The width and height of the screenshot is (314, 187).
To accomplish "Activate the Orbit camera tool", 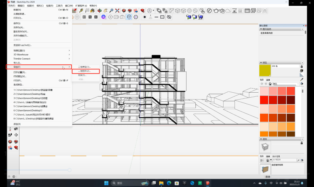I will (x=99, y=11).
